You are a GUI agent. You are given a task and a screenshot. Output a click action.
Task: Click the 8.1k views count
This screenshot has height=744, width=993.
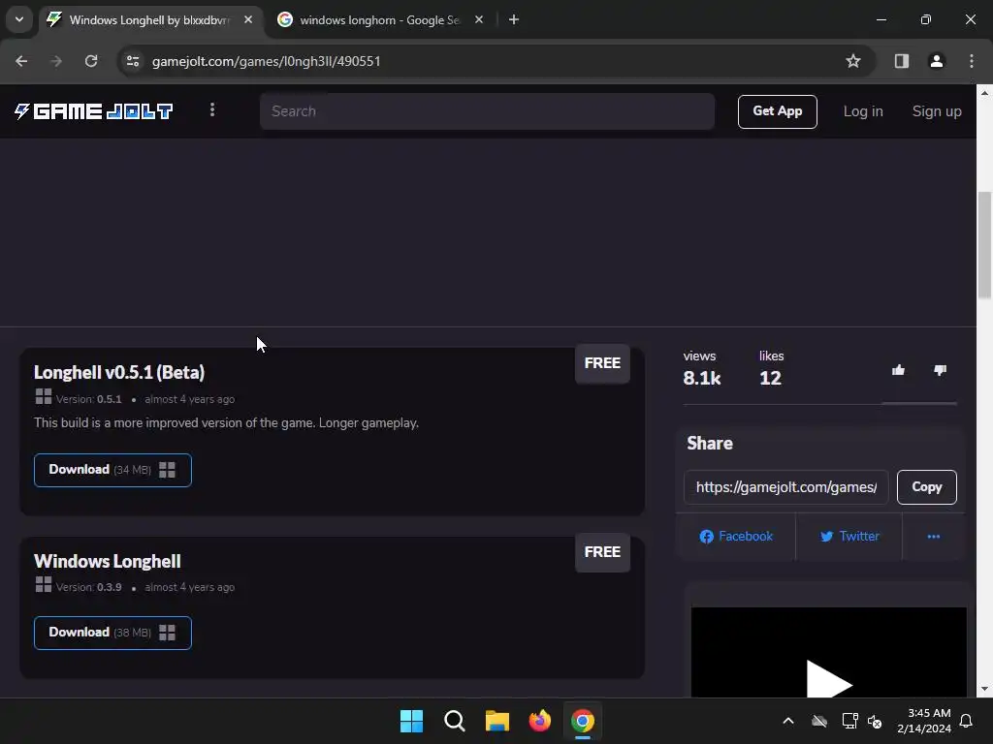[702, 379]
